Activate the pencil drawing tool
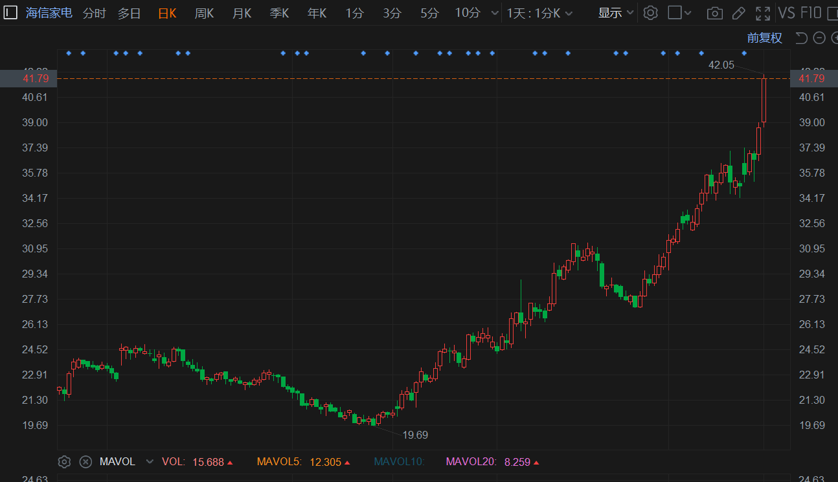Image resolution: width=838 pixels, height=482 pixels. [738, 13]
